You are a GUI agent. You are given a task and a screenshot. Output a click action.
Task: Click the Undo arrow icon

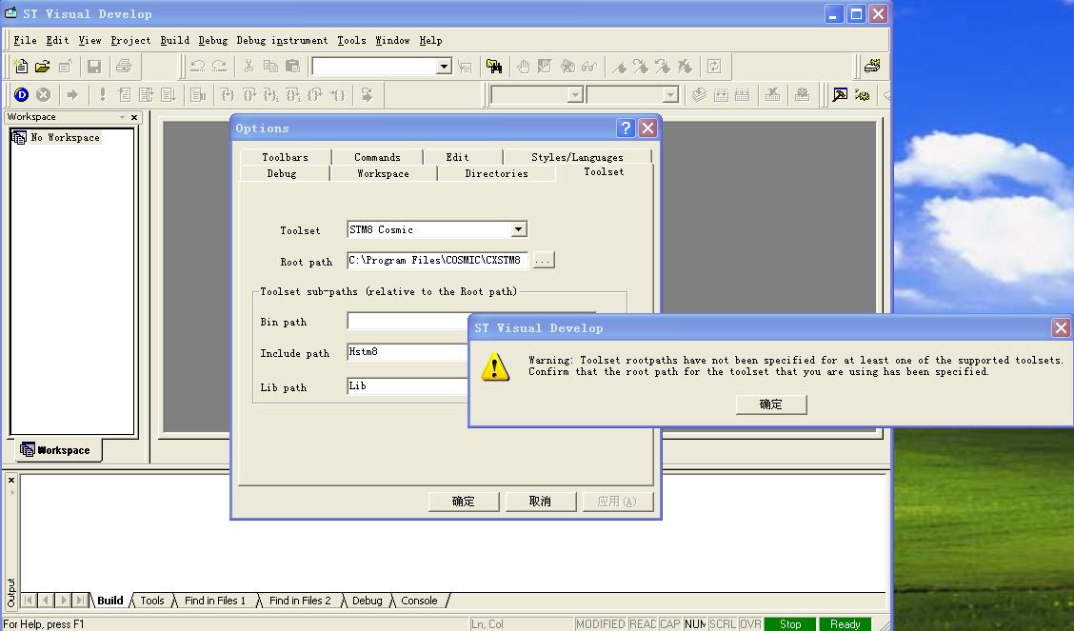(x=197, y=67)
